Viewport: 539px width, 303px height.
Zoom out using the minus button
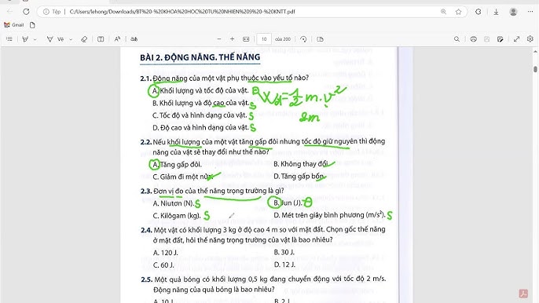tap(219, 39)
